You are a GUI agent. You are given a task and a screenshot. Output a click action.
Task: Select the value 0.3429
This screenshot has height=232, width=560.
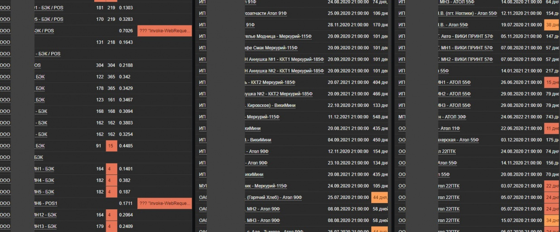coord(126,88)
